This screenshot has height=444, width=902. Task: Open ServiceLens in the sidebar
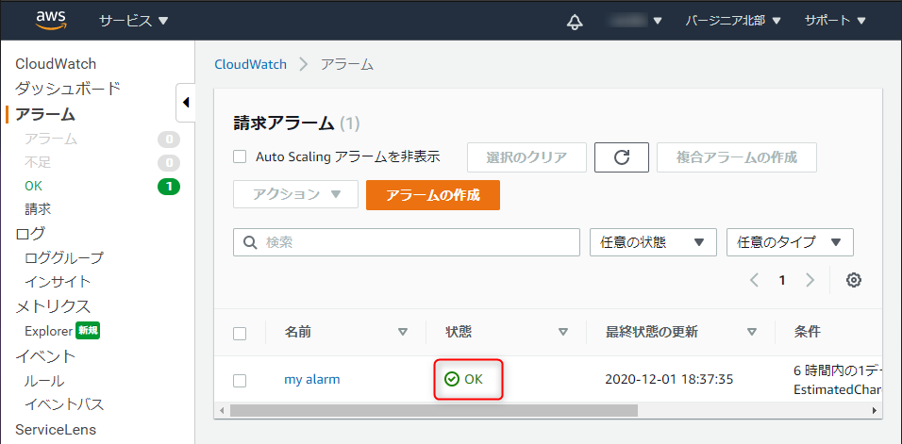point(56,430)
